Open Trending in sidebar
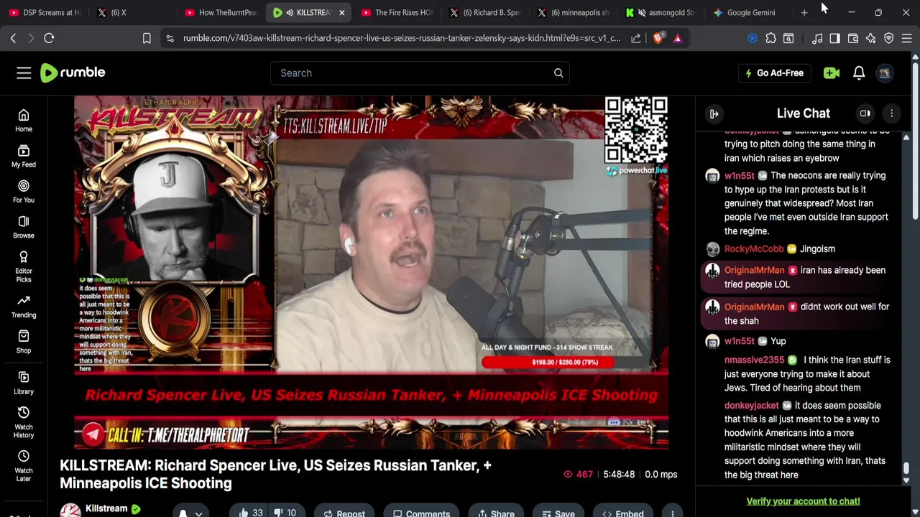This screenshot has width=920, height=517. [x=24, y=307]
